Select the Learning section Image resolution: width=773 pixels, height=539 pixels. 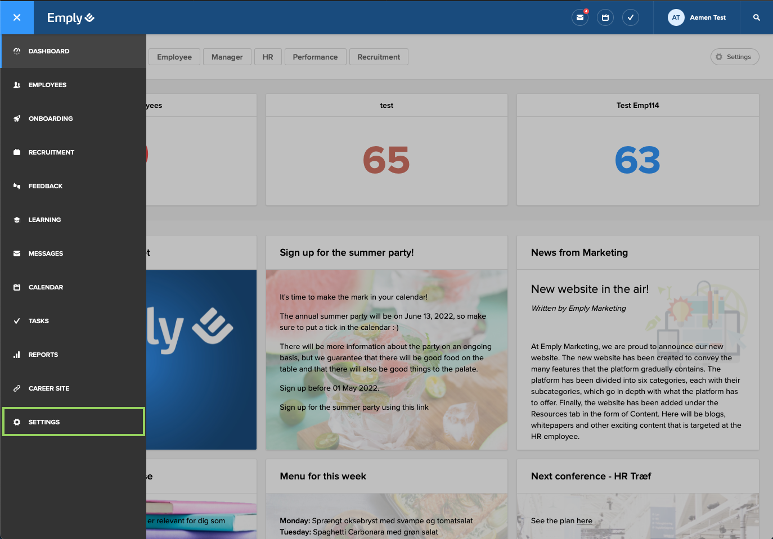[44, 219]
